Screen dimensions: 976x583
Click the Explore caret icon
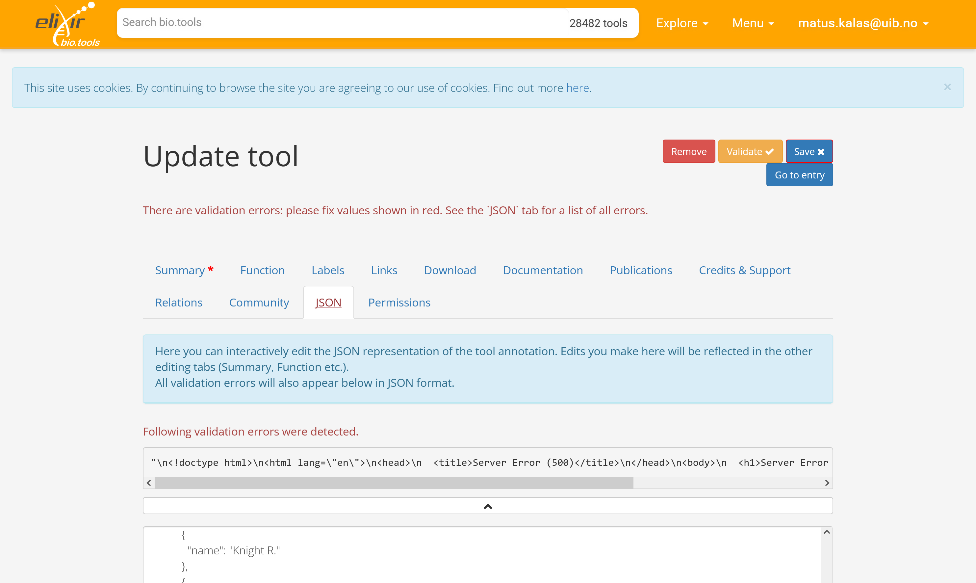pos(705,24)
